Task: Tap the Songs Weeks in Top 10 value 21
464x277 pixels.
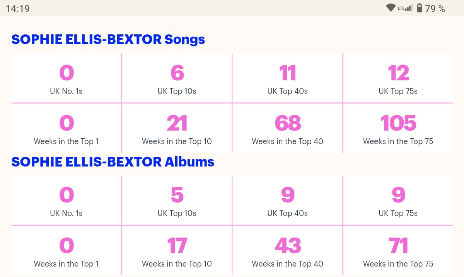Action: (x=177, y=123)
